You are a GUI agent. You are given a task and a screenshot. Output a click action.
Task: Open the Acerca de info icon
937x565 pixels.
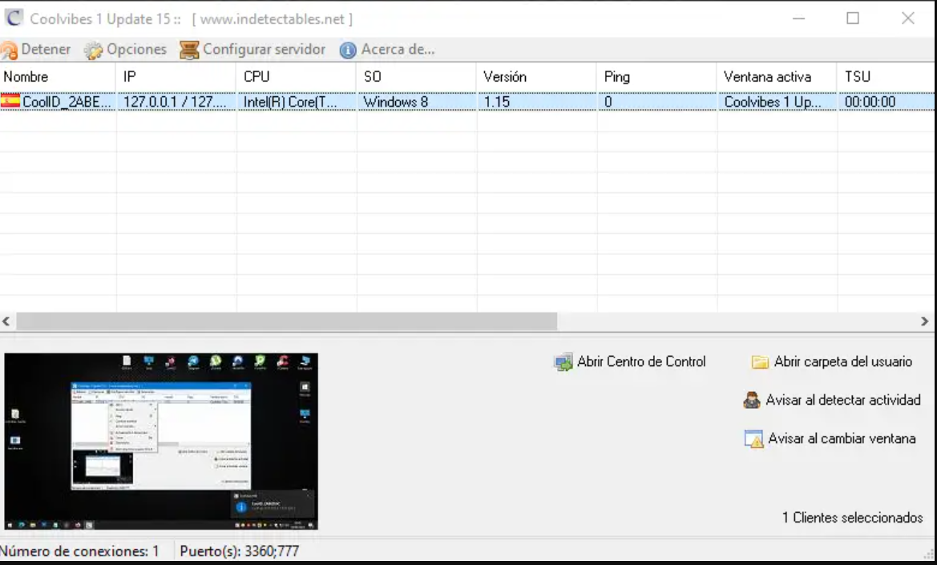click(348, 50)
